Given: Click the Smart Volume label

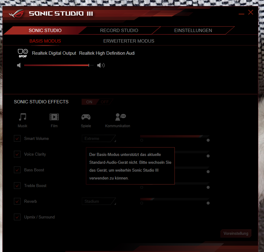Looking at the screenshot, I should [x=36, y=138].
